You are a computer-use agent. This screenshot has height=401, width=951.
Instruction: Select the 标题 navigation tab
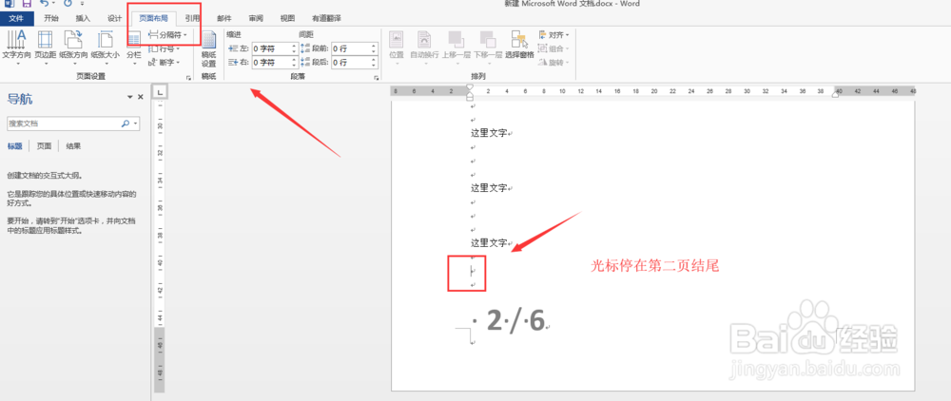pos(14,146)
